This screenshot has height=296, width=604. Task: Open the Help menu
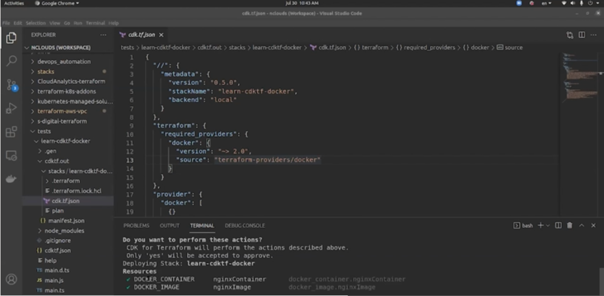114,23
